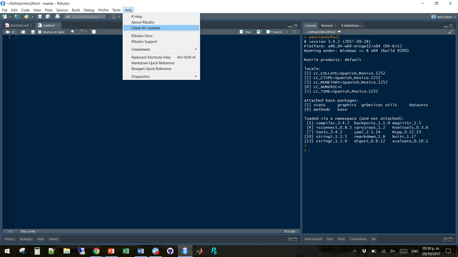Screen dimensions: 458x257
Task: Choose Check for Updates
Action: (x=161, y=28)
